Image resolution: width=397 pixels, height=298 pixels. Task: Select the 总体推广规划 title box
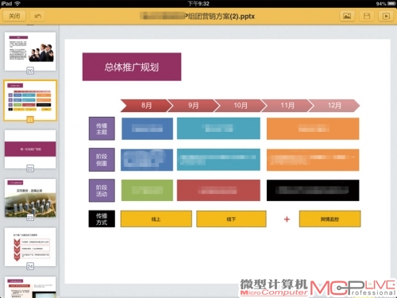click(x=132, y=67)
